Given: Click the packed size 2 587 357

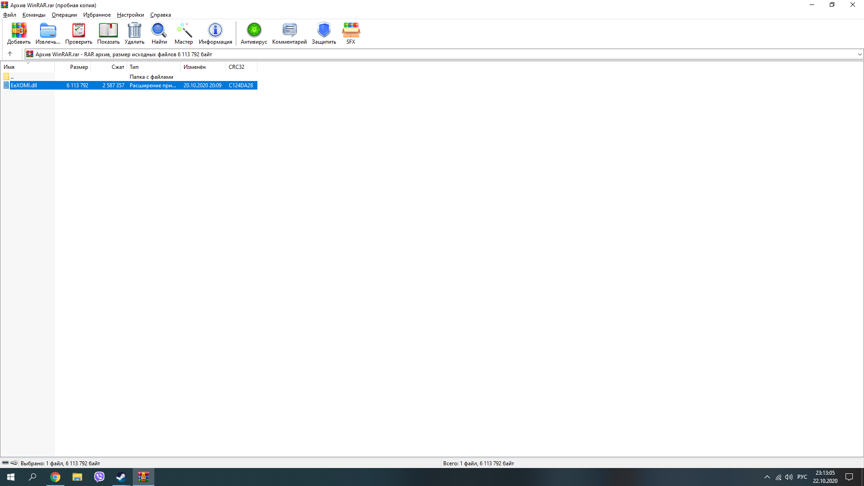Looking at the screenshot, I should 113,85.
